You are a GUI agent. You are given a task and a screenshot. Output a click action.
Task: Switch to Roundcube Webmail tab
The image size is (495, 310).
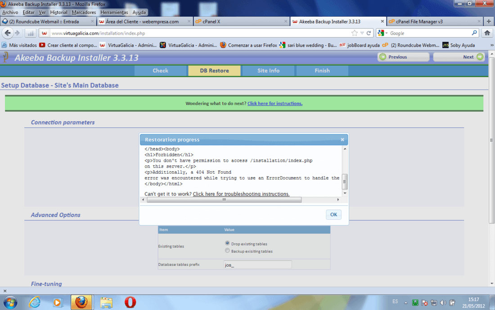point(48,22)
